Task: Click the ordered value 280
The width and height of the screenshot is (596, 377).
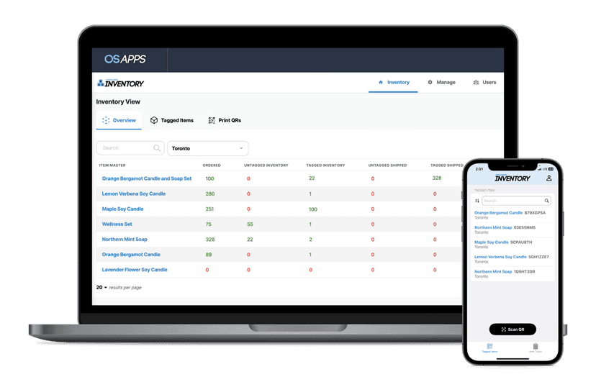Action: point(210,194)
